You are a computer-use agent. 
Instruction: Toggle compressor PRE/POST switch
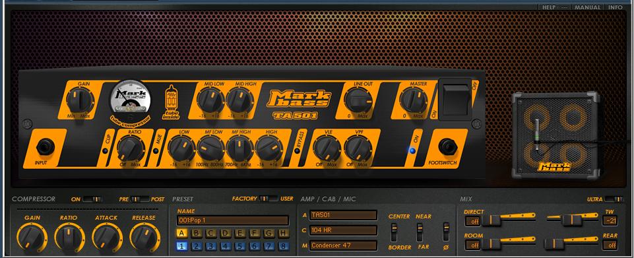point(140,199)
